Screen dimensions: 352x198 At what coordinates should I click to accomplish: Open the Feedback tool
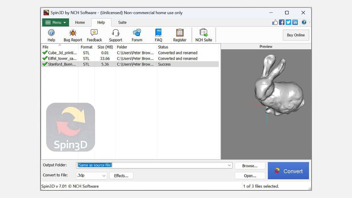[x=94, y=35]
